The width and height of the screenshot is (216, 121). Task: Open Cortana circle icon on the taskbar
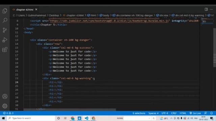[58, 118]
